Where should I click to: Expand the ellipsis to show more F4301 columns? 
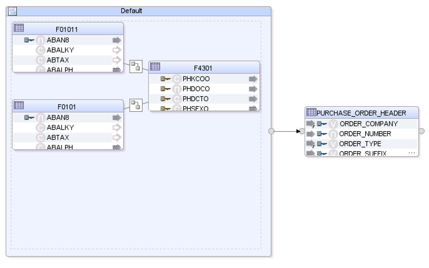pos(253,107)
